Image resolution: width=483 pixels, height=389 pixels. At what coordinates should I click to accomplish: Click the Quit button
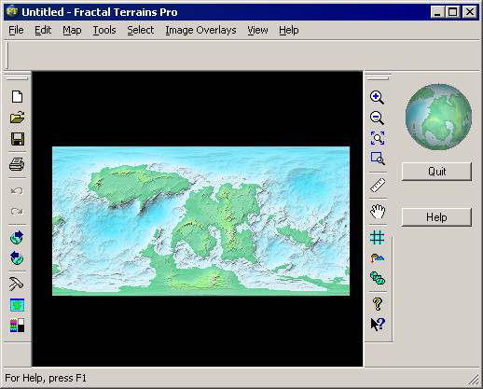436,172
